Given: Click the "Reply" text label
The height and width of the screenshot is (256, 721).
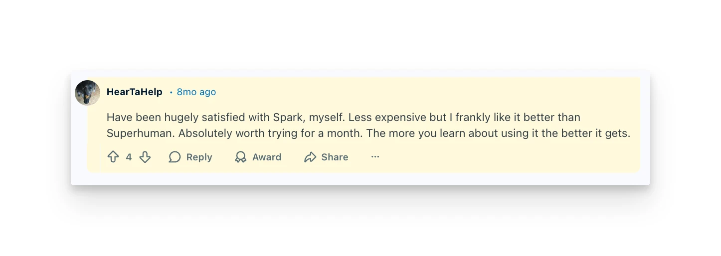Looking at the screenshot, I should tap(199, 157).
